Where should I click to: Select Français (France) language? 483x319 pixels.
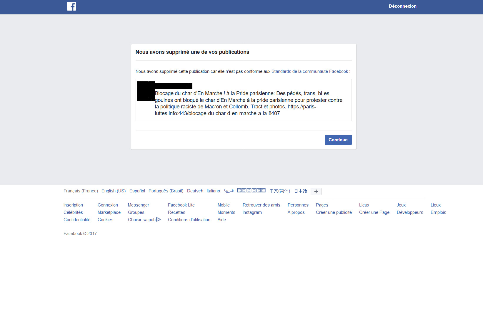81,191
